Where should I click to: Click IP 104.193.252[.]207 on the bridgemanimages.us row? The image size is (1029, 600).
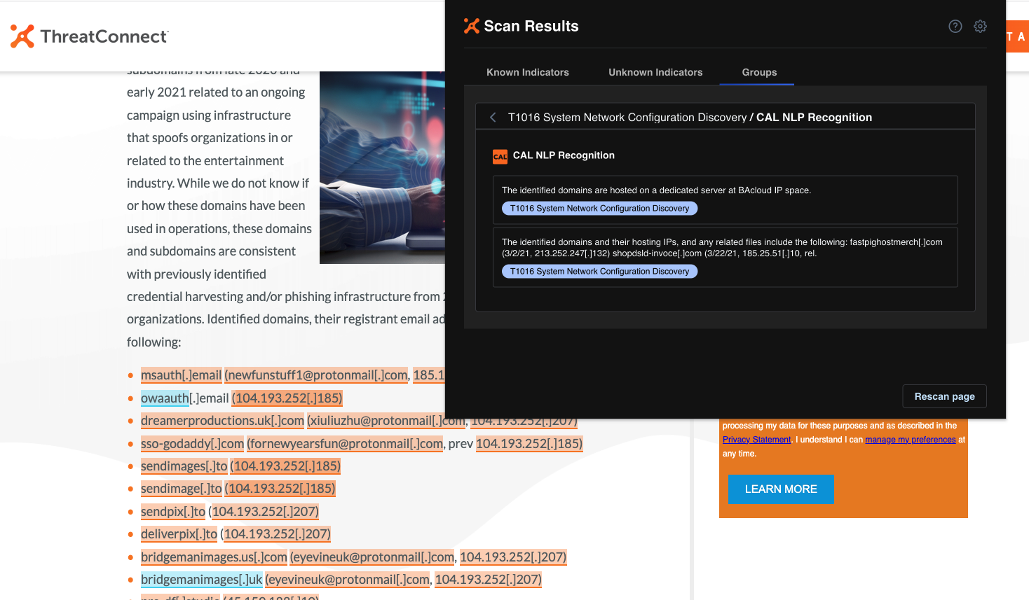coord(513,557)
